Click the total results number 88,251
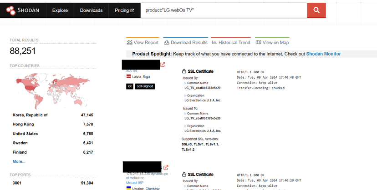Screen dimensions: 377x190 click(23, 51)
